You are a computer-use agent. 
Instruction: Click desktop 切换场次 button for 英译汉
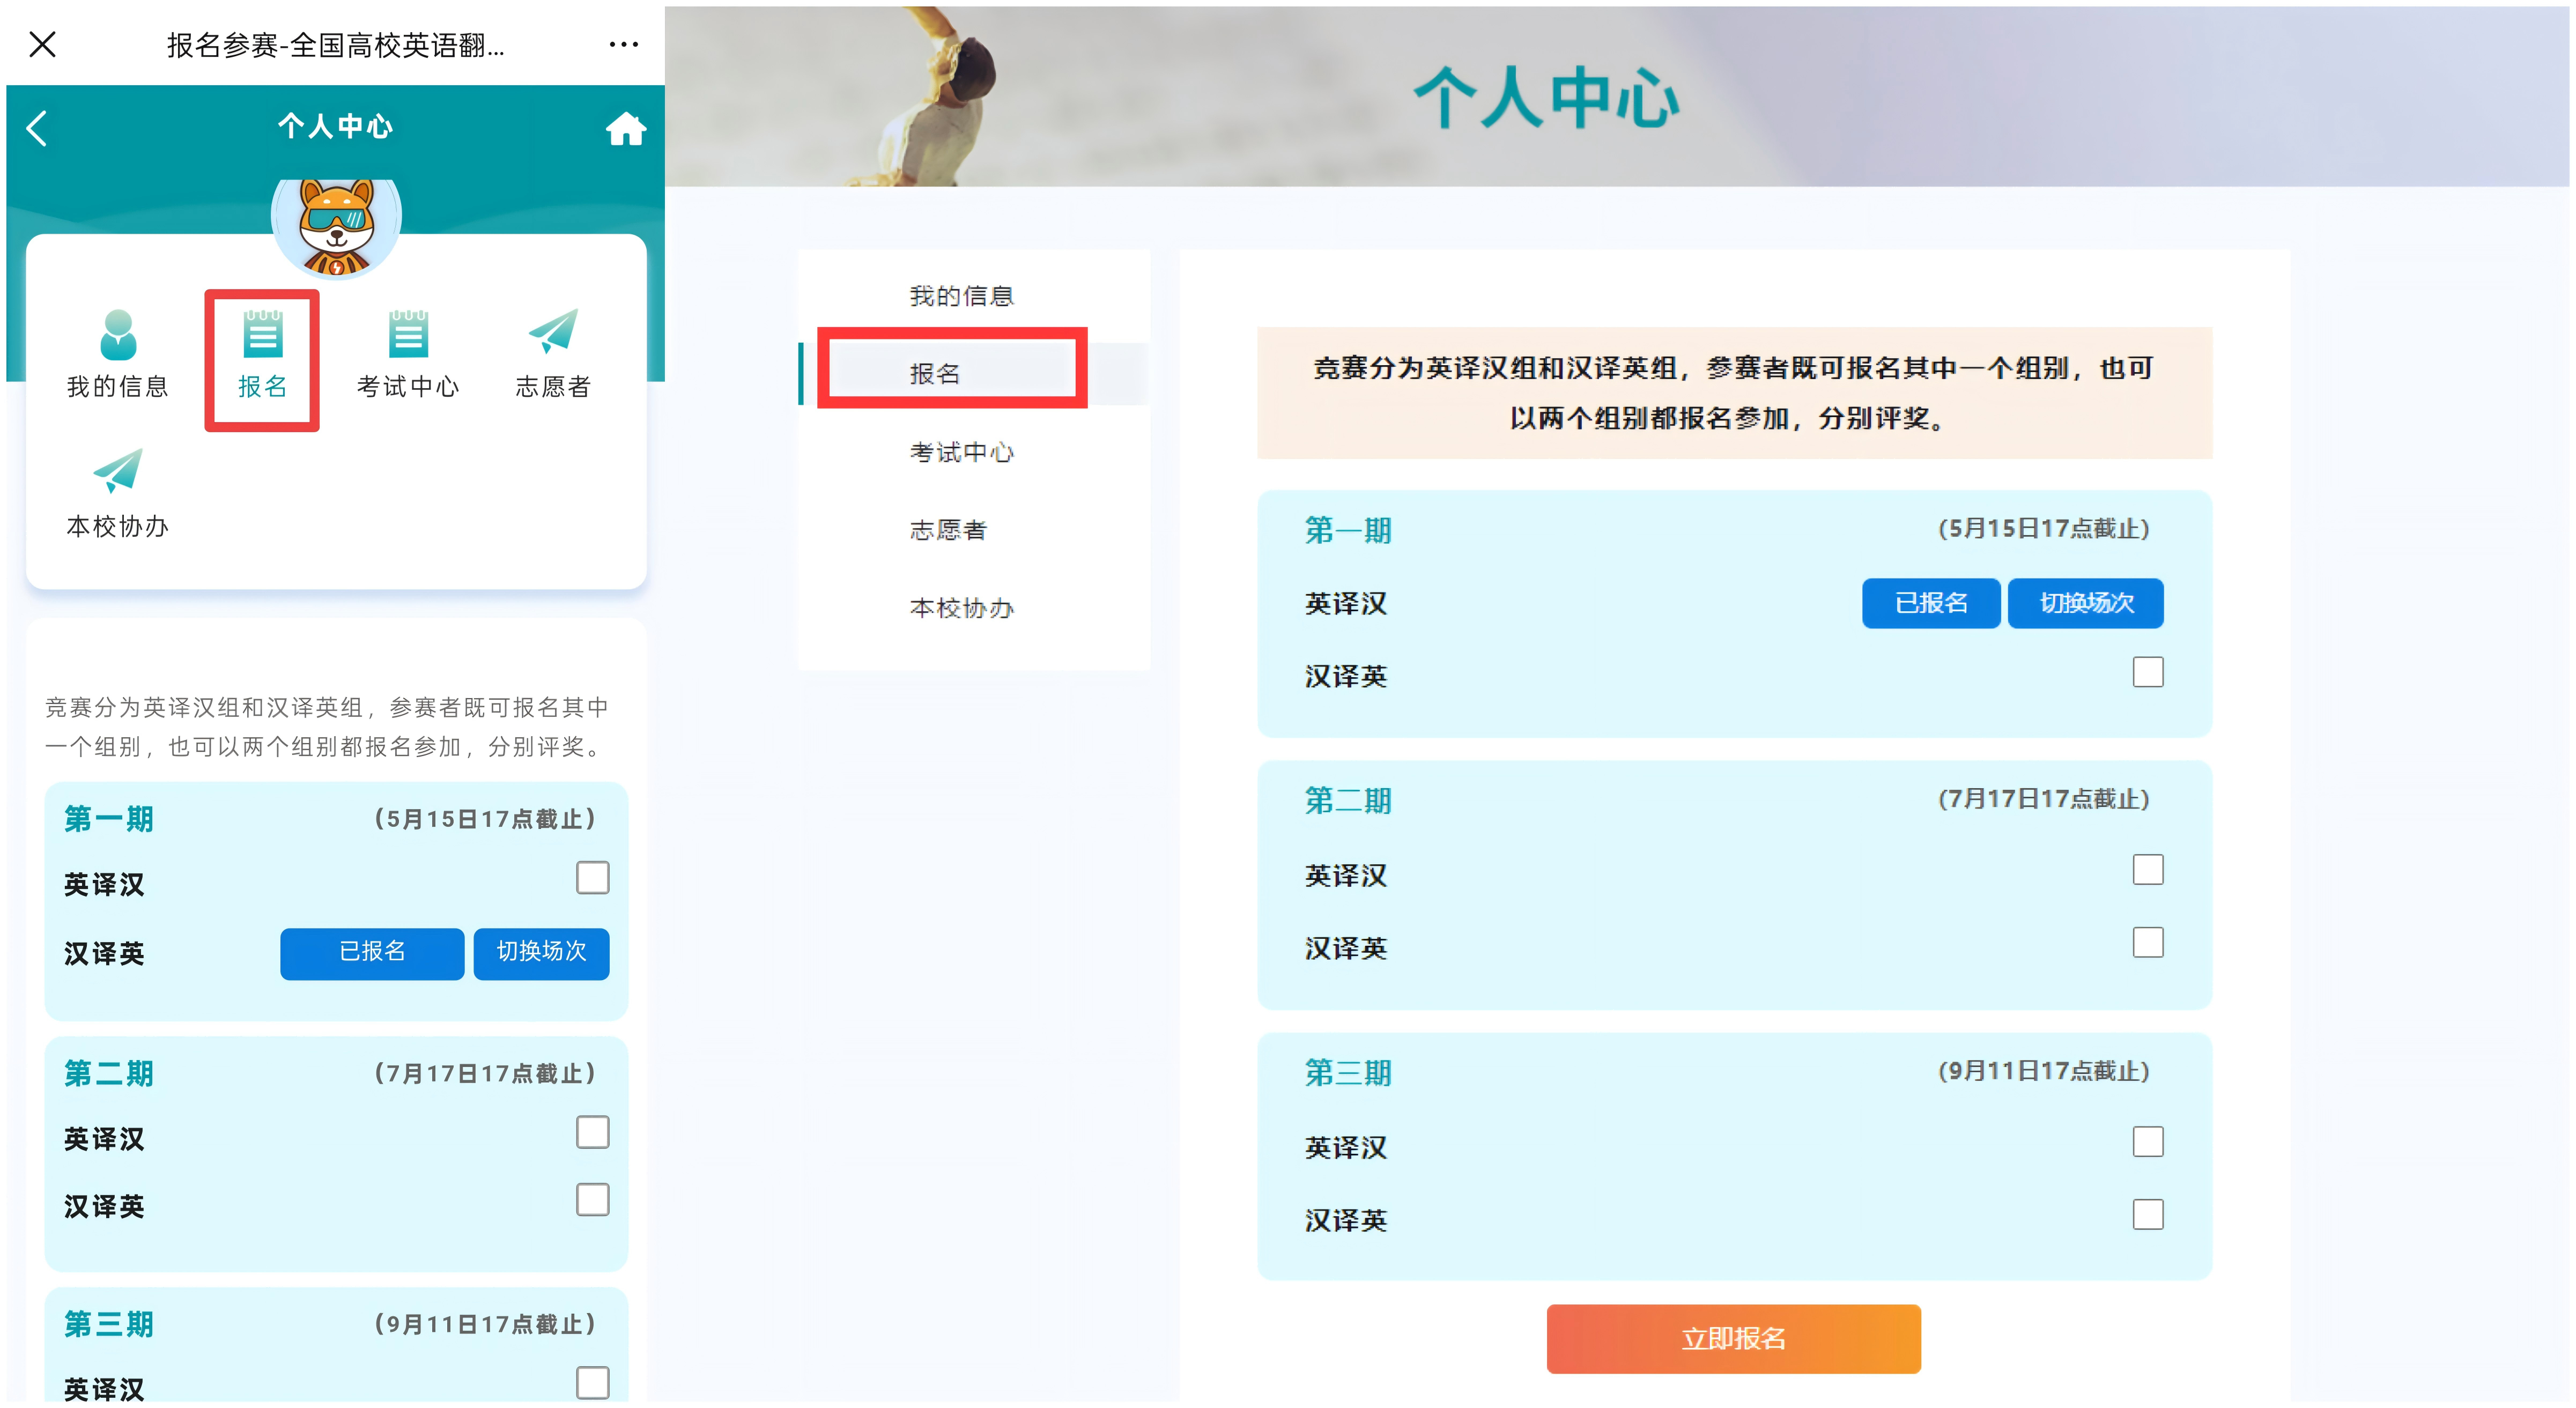[x=2085, y=603]
